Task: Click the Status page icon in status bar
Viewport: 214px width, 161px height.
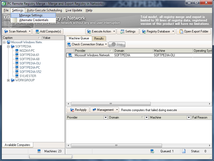Action: coord(184,151)
